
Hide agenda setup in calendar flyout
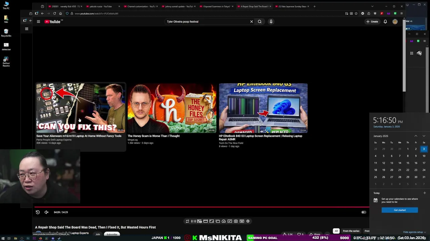(x=414, y=232)
